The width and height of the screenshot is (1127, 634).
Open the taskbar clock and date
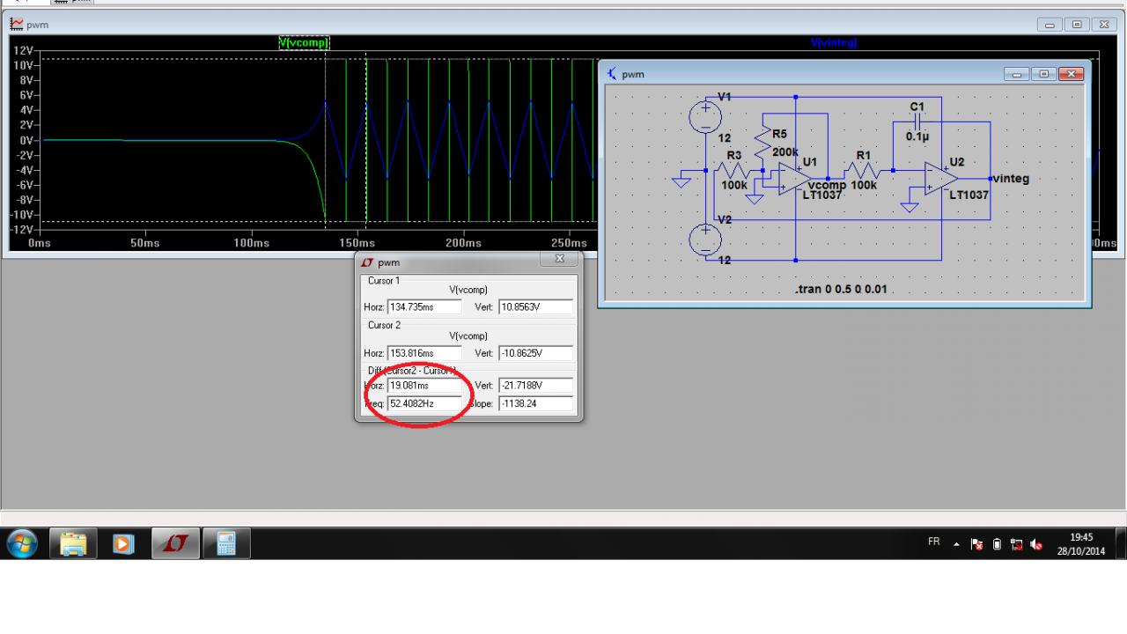tap(1081, 543)
